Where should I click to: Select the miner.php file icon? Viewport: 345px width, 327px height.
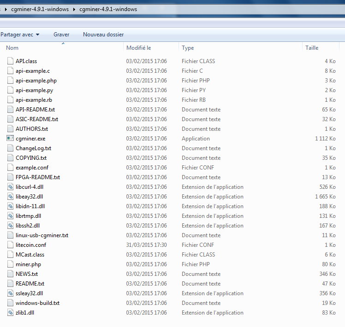click(11, 264)
